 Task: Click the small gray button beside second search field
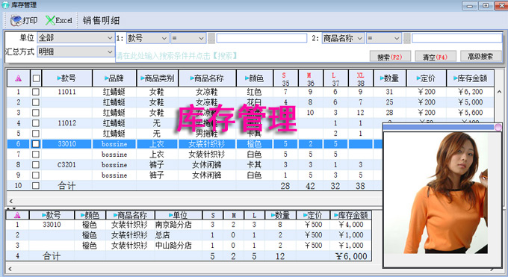pos(407,39)
